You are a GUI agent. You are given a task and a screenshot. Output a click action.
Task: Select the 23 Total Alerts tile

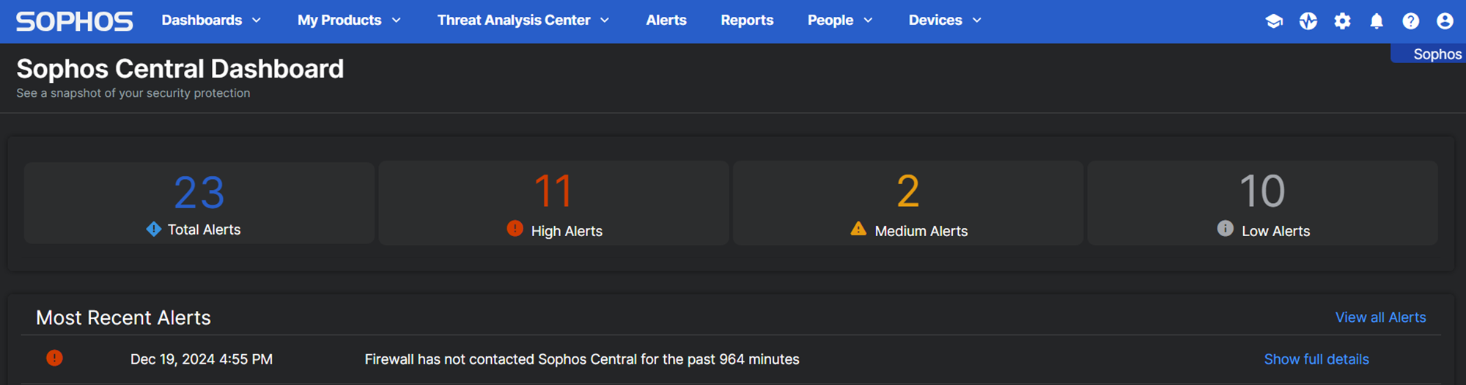(x=199, y=203)
